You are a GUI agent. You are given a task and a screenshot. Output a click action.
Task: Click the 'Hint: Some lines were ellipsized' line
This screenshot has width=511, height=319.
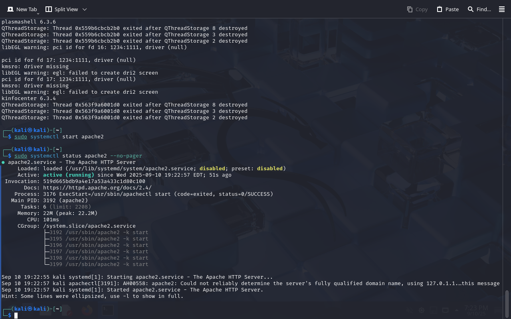click(93, 296)
